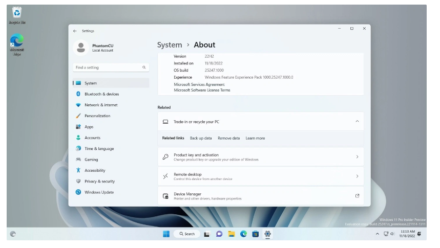The image size is (440, 248).
Task: Open the Windows Start button
Action: coord(166,234)
